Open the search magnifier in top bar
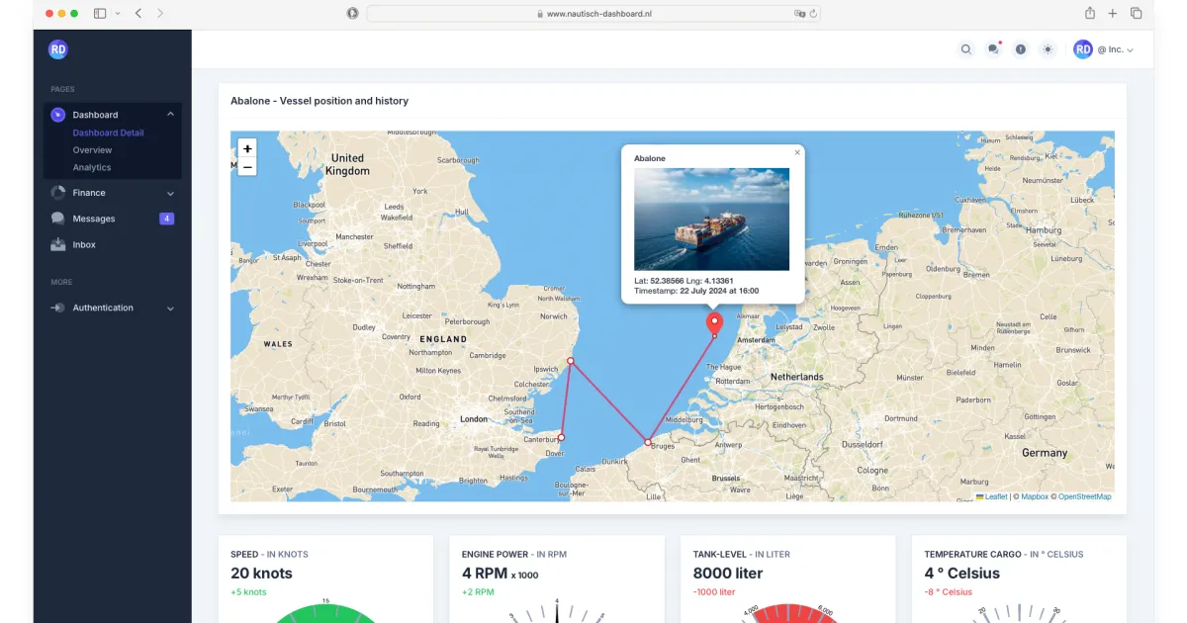Image resolution: width=1187 pixels, height=623 pixels. pyautogui.click(x=966, y=48)
